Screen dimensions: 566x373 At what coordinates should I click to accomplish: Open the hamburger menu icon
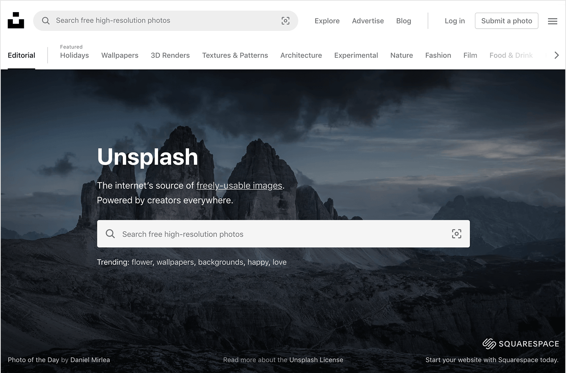pos(552,21)
